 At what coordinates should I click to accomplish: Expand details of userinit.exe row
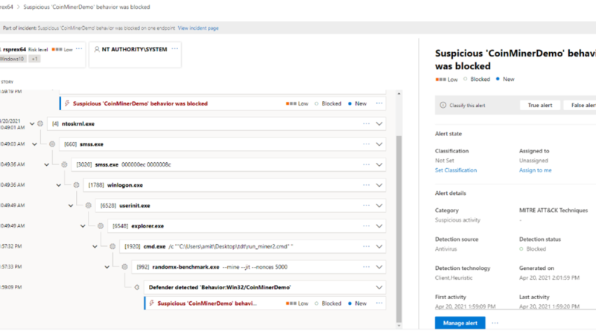click(379, 206)
